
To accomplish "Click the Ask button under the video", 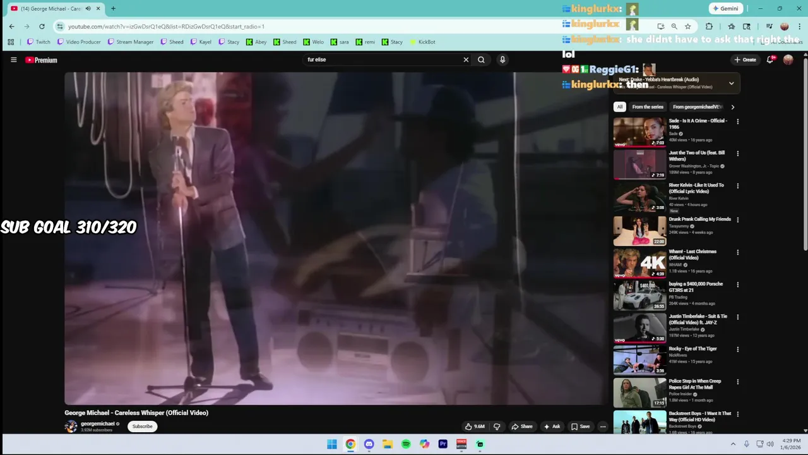I will tap(552, 427).
